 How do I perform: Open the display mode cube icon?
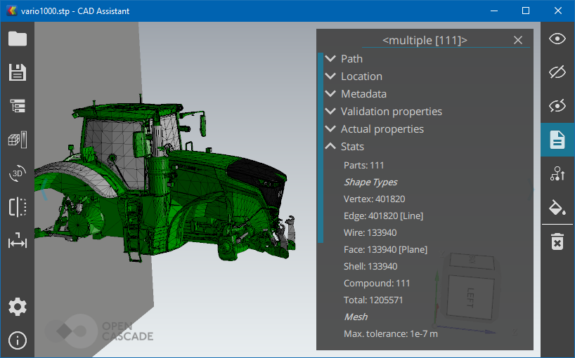pos(18,140)
